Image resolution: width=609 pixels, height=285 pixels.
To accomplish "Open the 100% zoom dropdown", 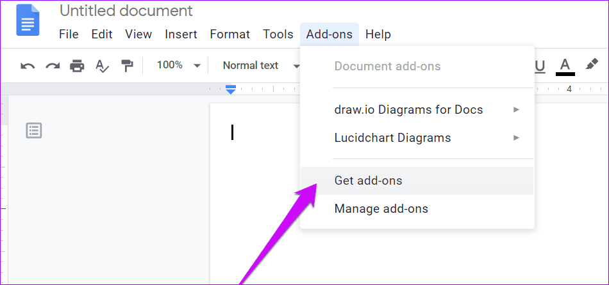I will [x=178, y=65].
